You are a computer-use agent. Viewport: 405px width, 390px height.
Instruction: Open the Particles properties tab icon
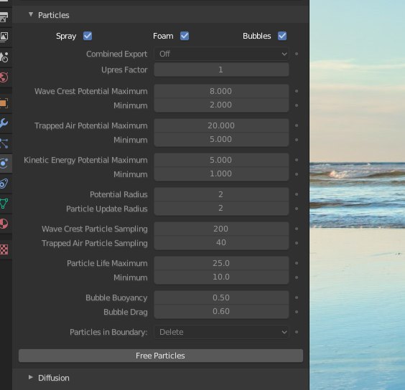coord(4,143)
